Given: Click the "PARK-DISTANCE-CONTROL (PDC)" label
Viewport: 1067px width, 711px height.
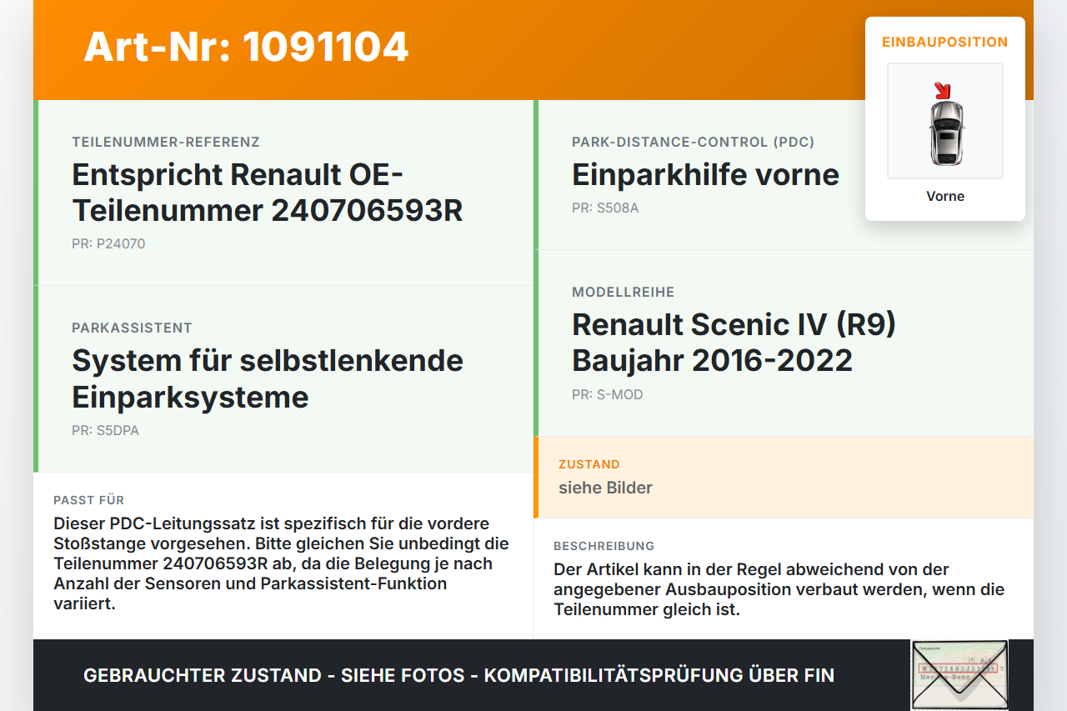Looking at the screenshot, I should point(694,143).
